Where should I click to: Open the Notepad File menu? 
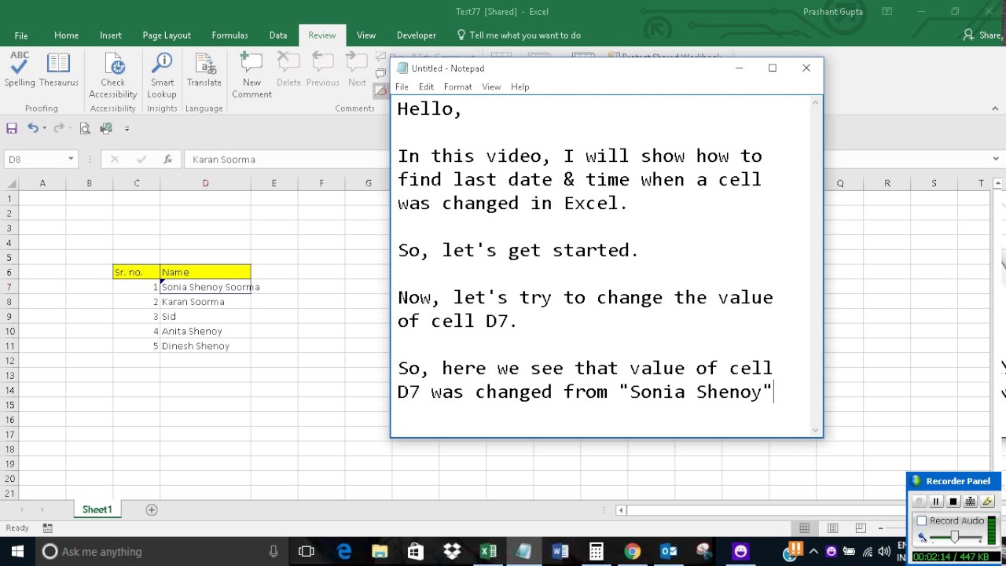tap(402, 86)
